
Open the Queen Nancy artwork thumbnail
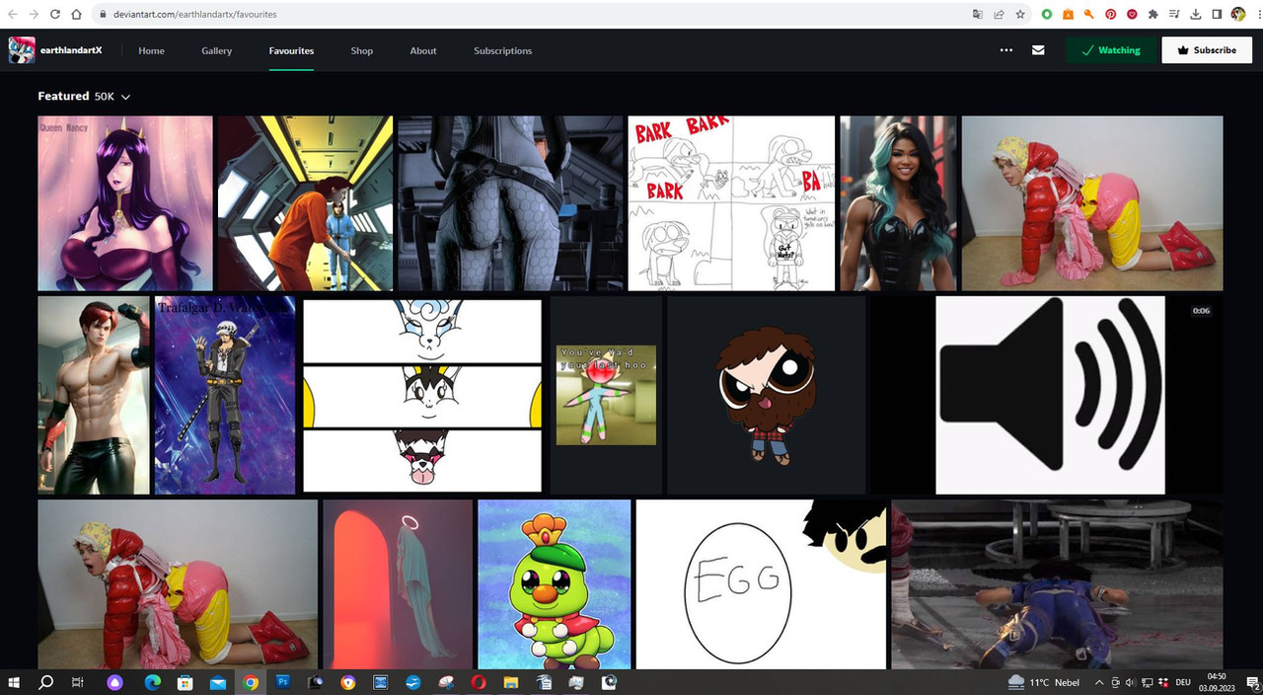click(x=125, y=203)
